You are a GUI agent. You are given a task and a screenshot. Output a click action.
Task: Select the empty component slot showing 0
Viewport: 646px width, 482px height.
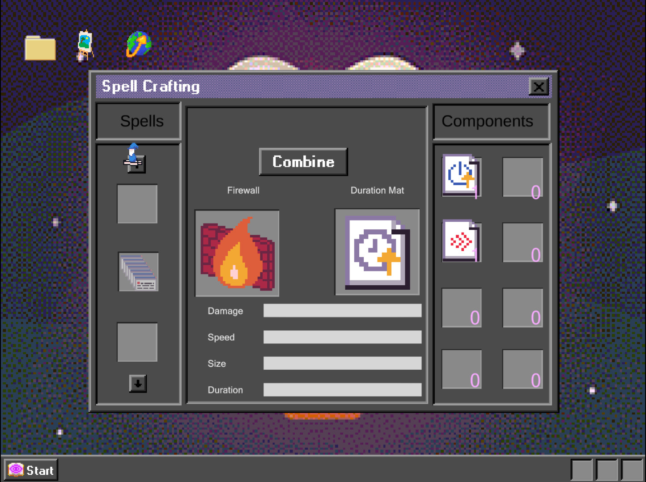tap(523, 176)
